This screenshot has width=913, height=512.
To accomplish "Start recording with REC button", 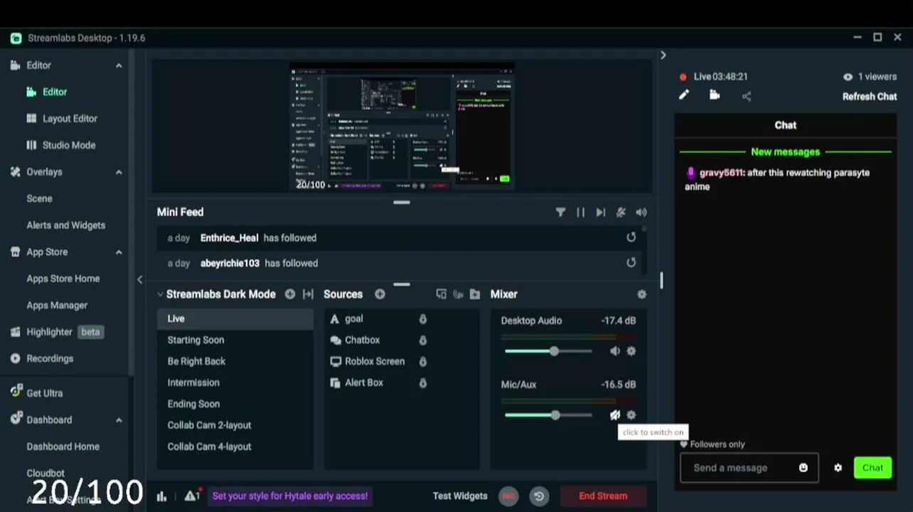I will click(x=508, y=496).
